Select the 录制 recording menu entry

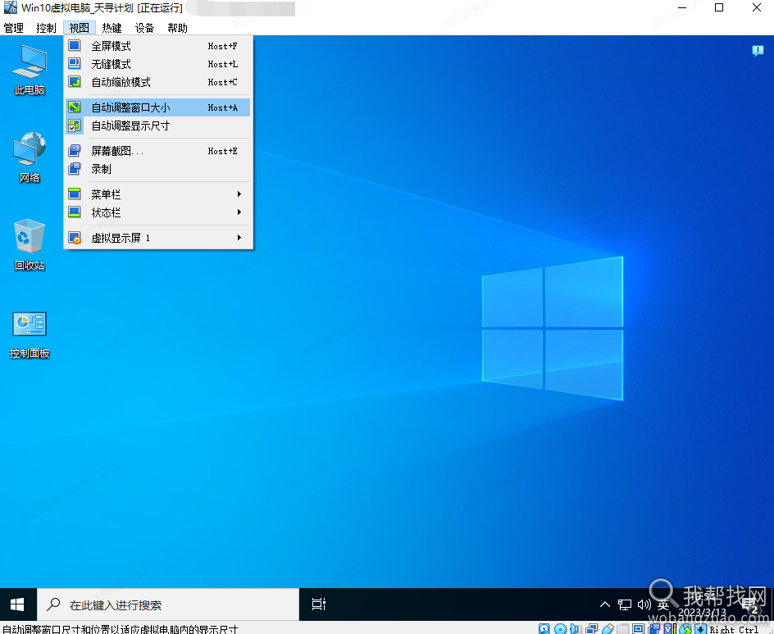(158, 169)
